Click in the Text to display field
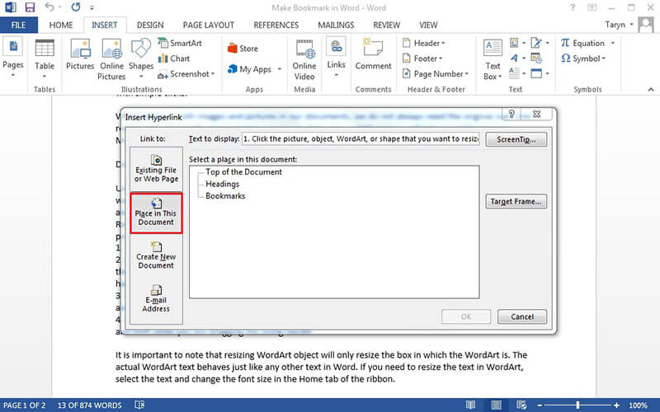 [361, 138]
